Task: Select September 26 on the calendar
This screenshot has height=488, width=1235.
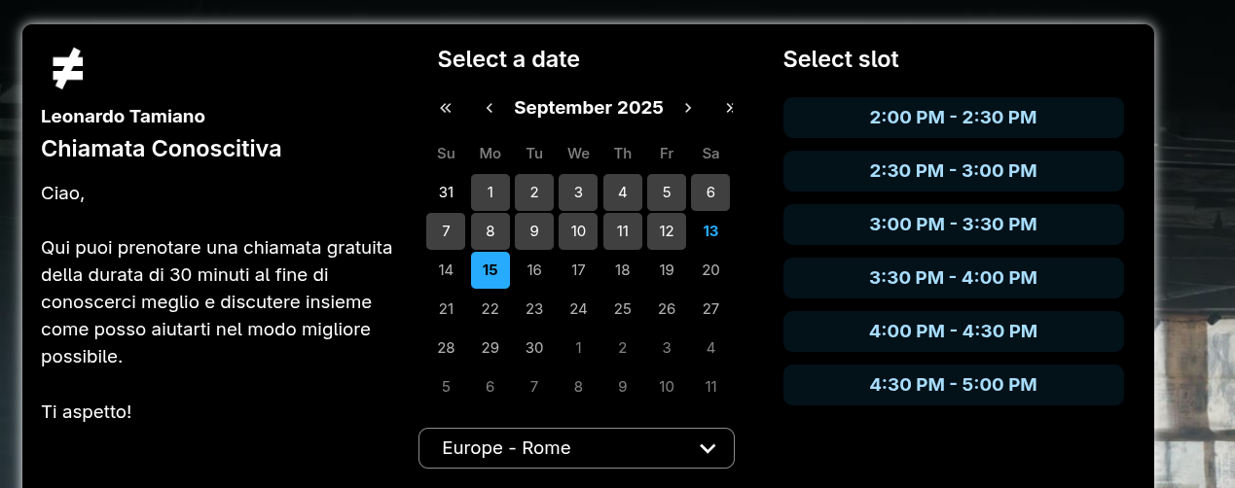Action: pyautogui.click(x=667, y=309)
